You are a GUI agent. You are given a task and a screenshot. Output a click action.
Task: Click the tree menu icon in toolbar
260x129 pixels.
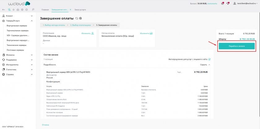tap(9, 10)
